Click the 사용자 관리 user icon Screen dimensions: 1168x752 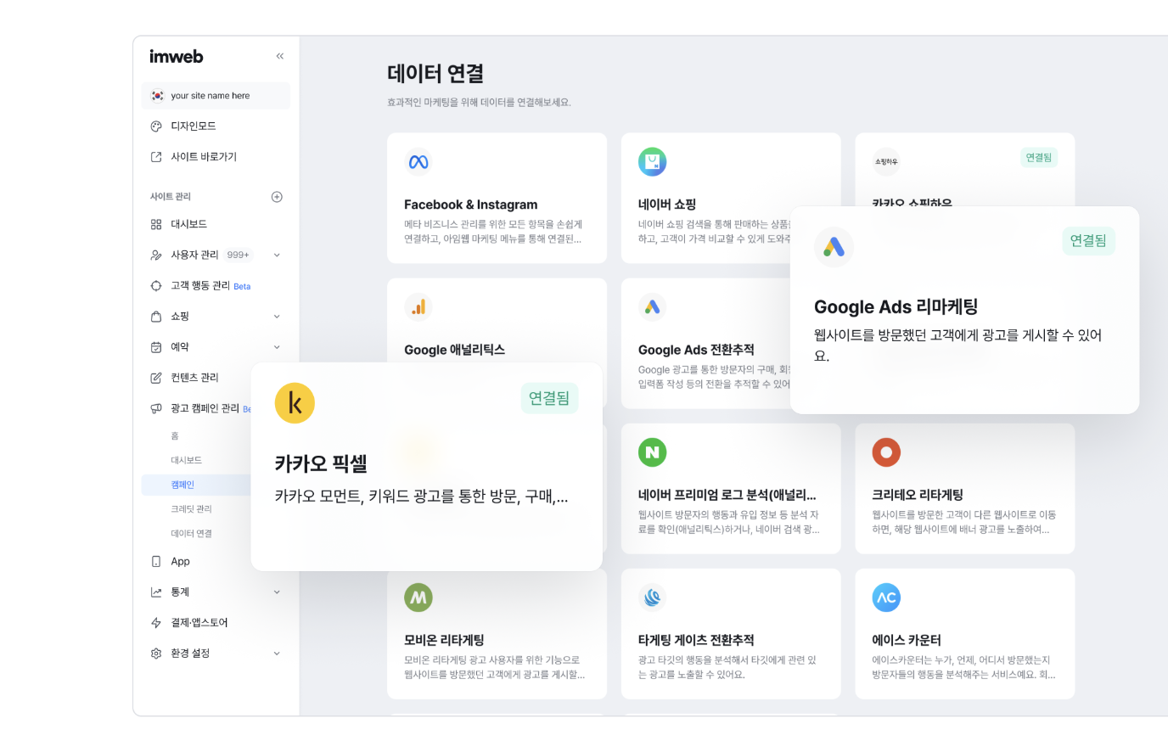156,255
